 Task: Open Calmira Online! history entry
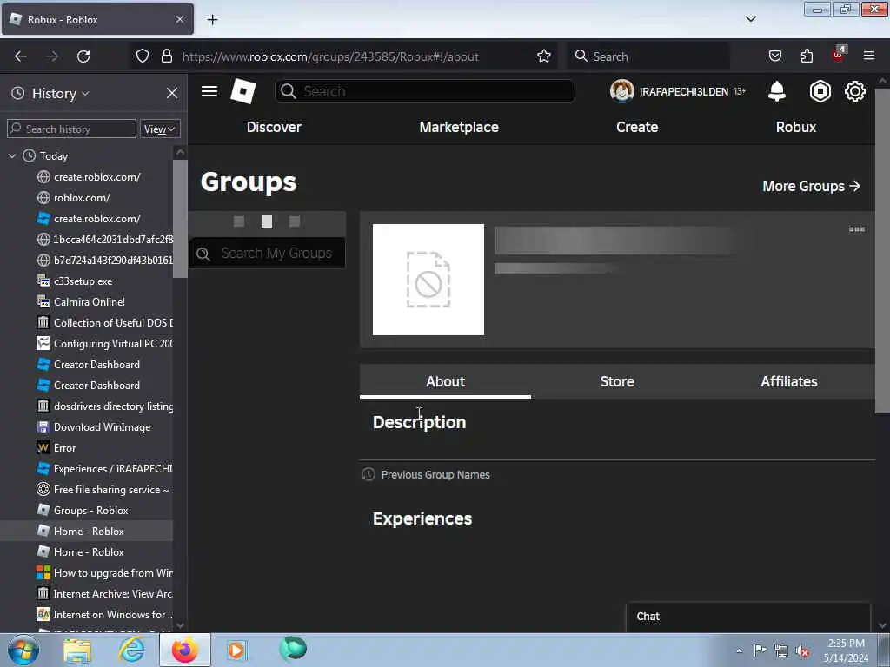click(x=90, y=302)
